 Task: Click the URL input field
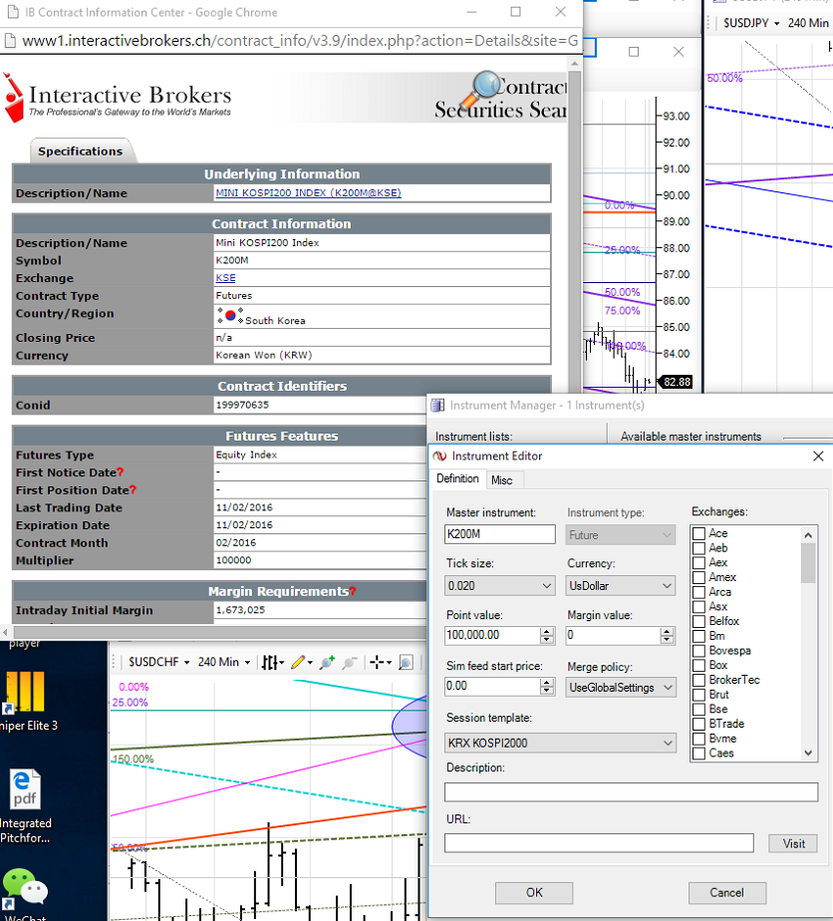click(599, 843)
